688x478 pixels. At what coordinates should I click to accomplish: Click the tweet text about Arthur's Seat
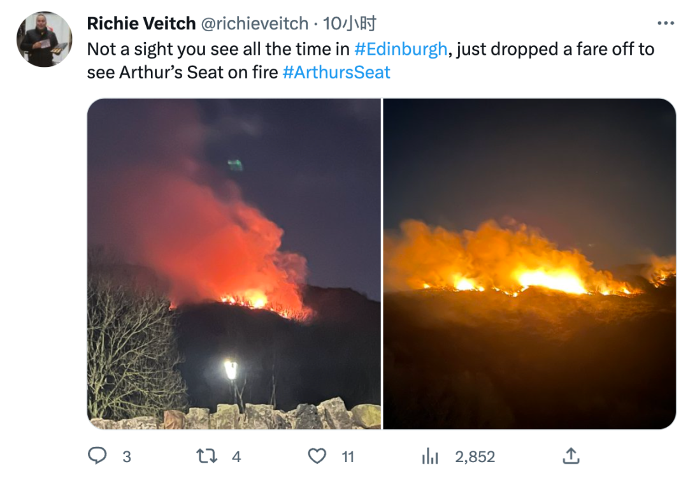point(371,61)
